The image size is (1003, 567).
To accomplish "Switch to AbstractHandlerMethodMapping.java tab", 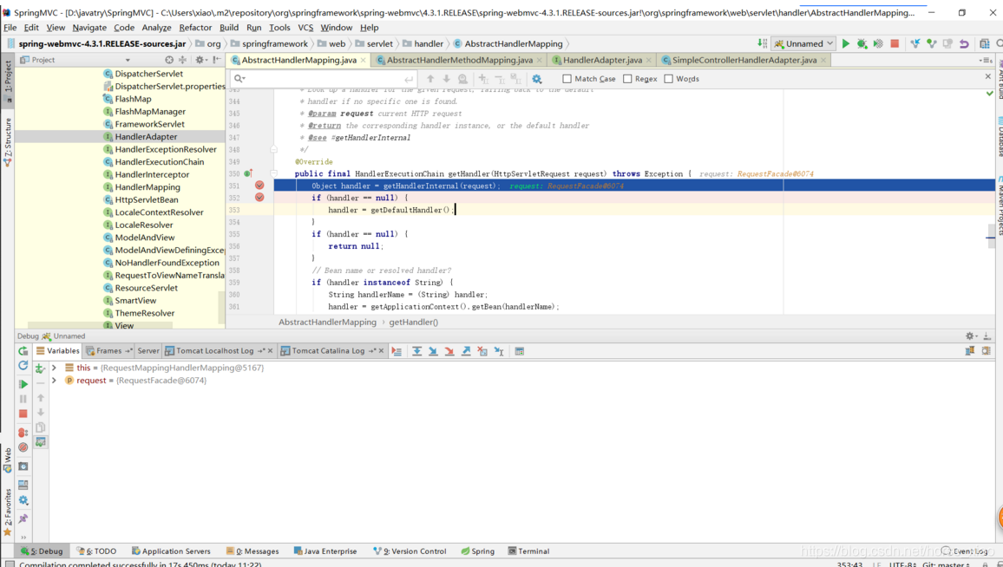I will coord(459,60).
